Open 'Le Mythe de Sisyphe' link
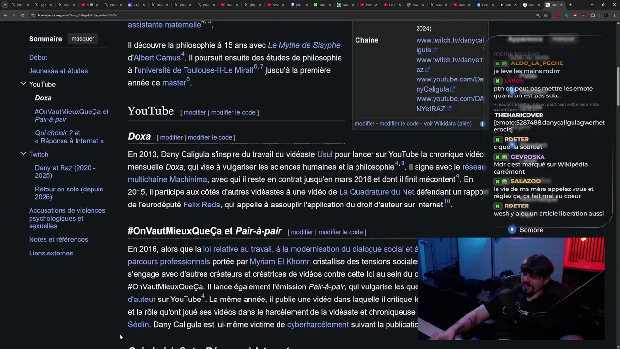 coord(304,45)
